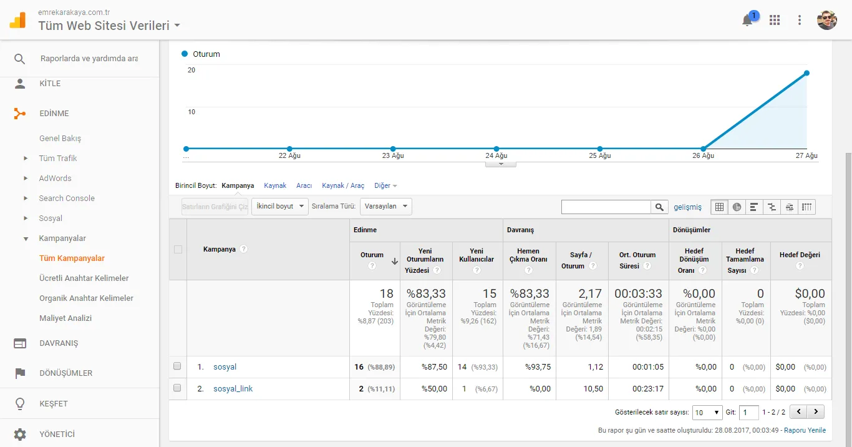Check the row checkbox for sosyal campaign
This screenshot has width=852, height=447.
click(178, 366)
